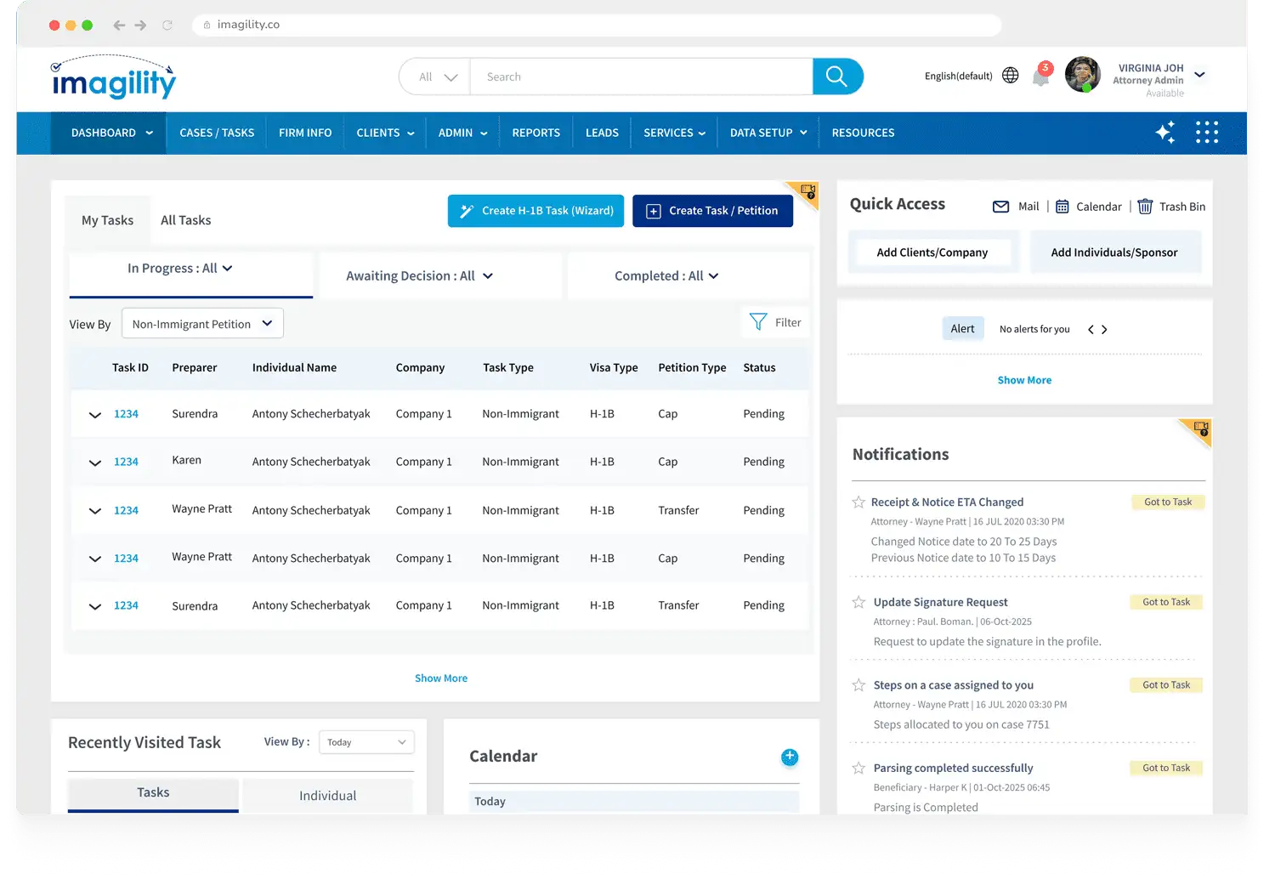
Task: Star the Receipt & Notice ETA Changed notification
Action: click(x=858, y=502)
